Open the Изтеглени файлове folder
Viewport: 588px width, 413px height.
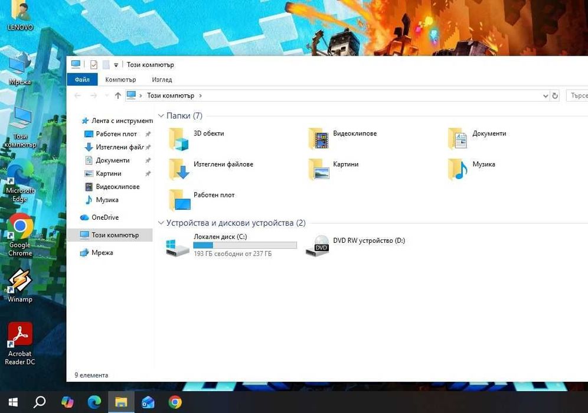click(x=210, y=169)
